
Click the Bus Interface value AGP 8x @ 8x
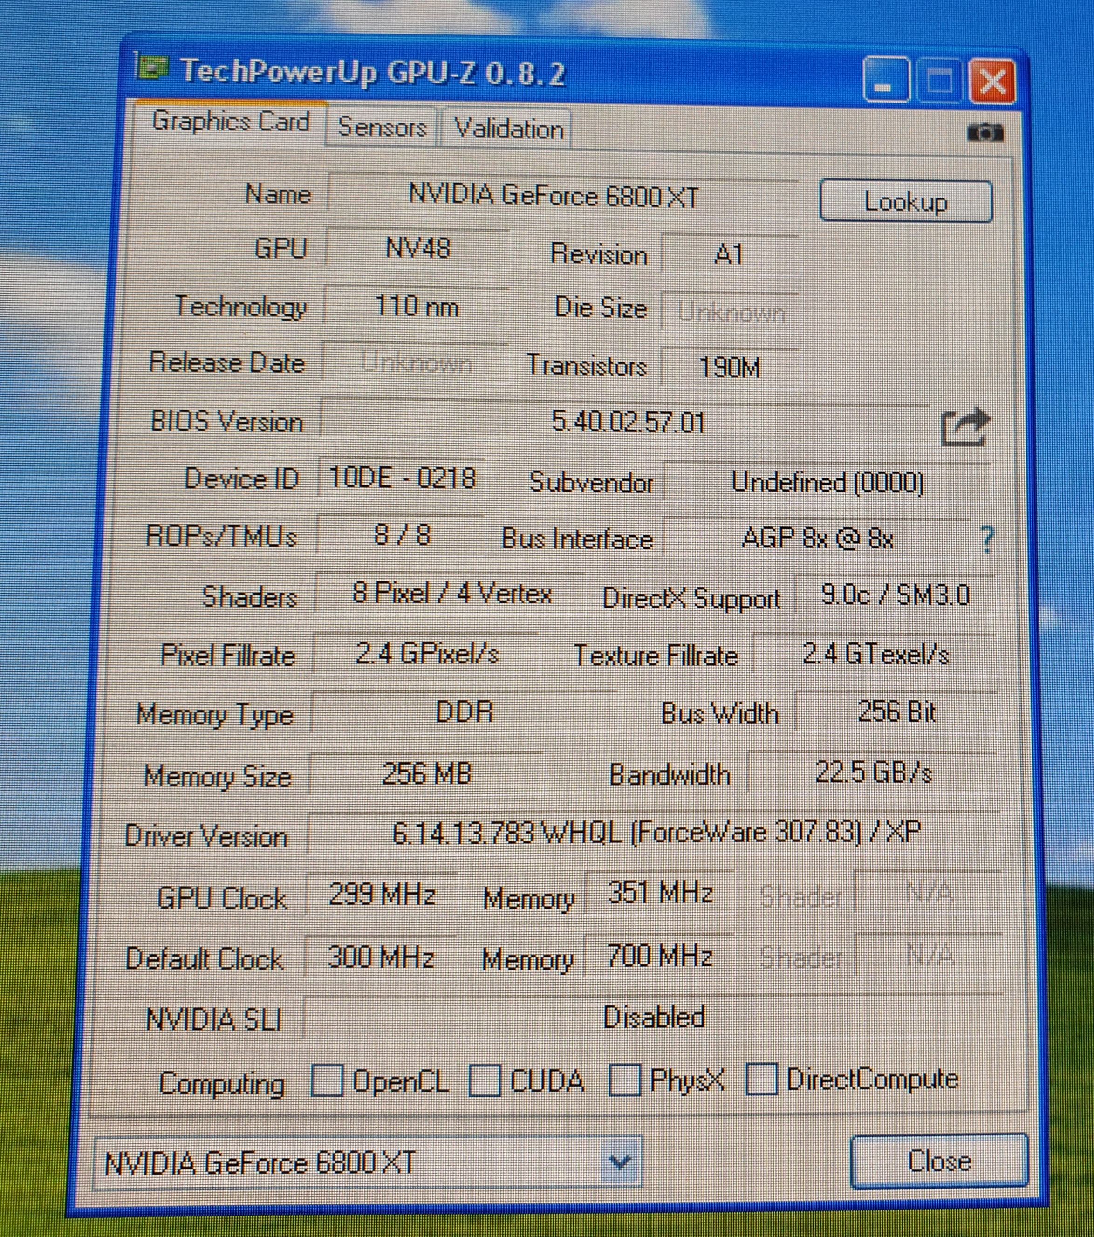[x=817, y=538]
